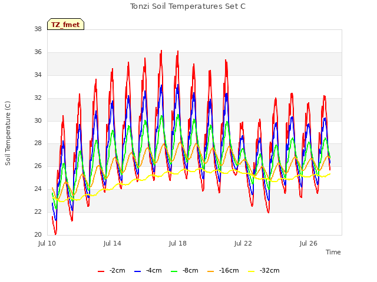Click the 26 y-axis tick label
The width and height of the screenshot is (377, 282).
[38, 166]
